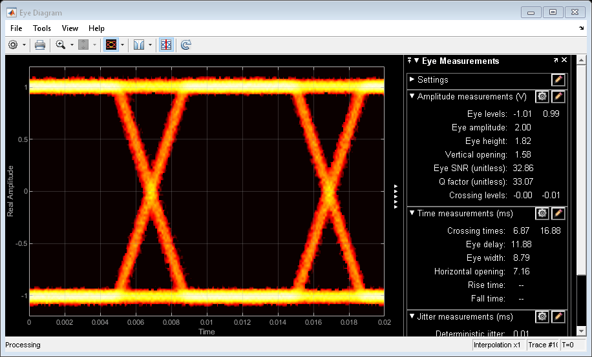Open the View menu
The height and width of the screenshot is (357, 592).
click(x=70, y=28)
